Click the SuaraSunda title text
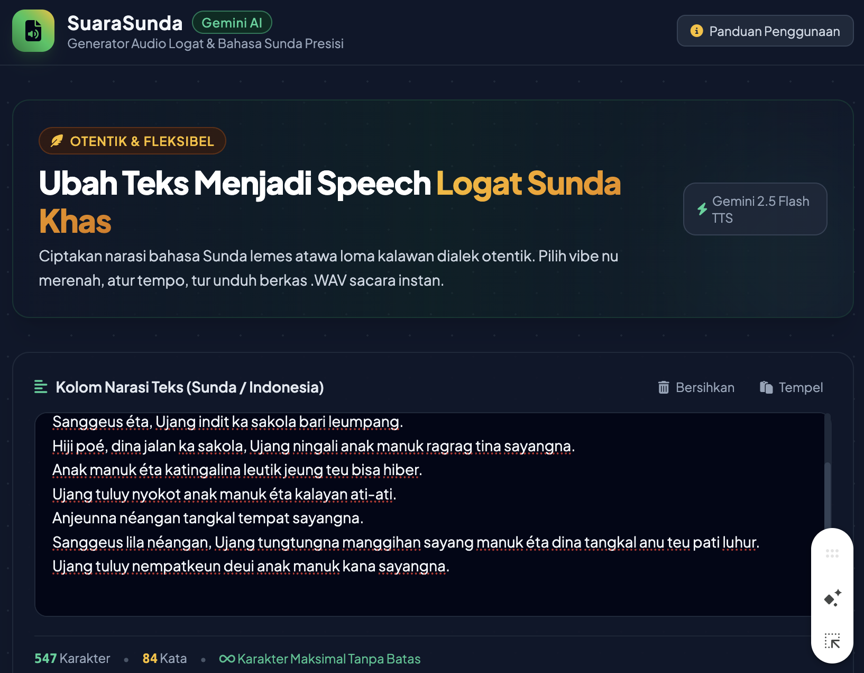This screenshot has width=864, height=673. tap(125, 23)
